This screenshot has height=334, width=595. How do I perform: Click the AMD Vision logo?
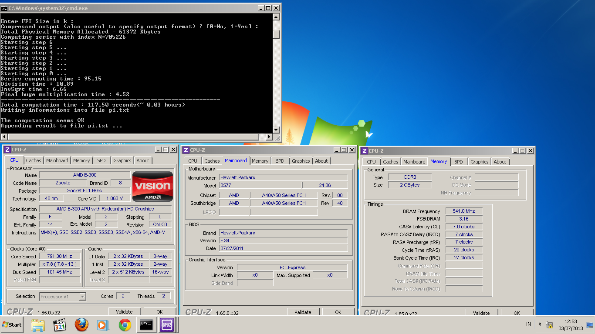click(x=152, y=187)
